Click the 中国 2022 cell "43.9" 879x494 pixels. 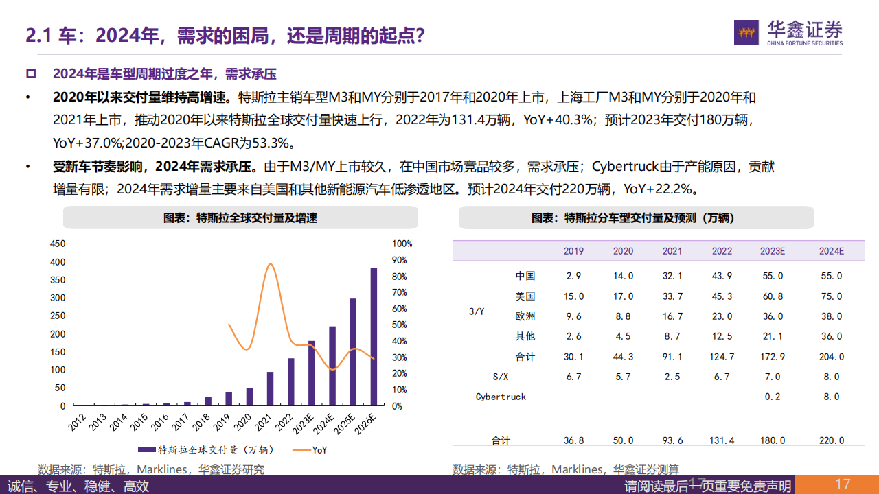coord(722,276)
